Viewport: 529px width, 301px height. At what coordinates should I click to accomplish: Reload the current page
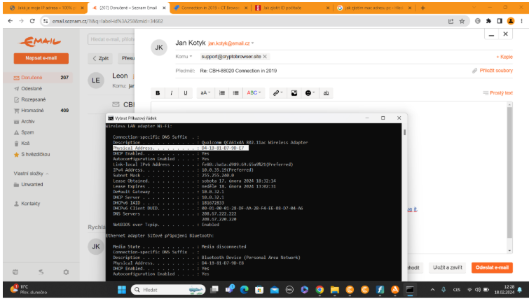[x=32, y=21]
